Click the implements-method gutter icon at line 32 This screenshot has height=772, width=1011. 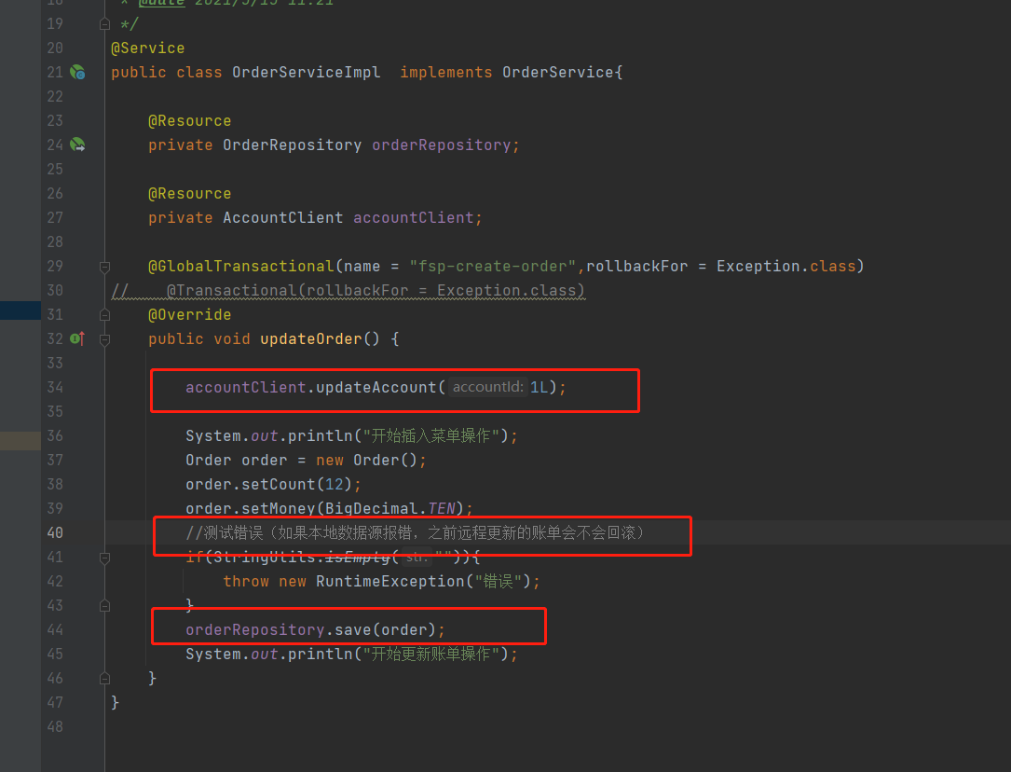(x=77, y=338)
